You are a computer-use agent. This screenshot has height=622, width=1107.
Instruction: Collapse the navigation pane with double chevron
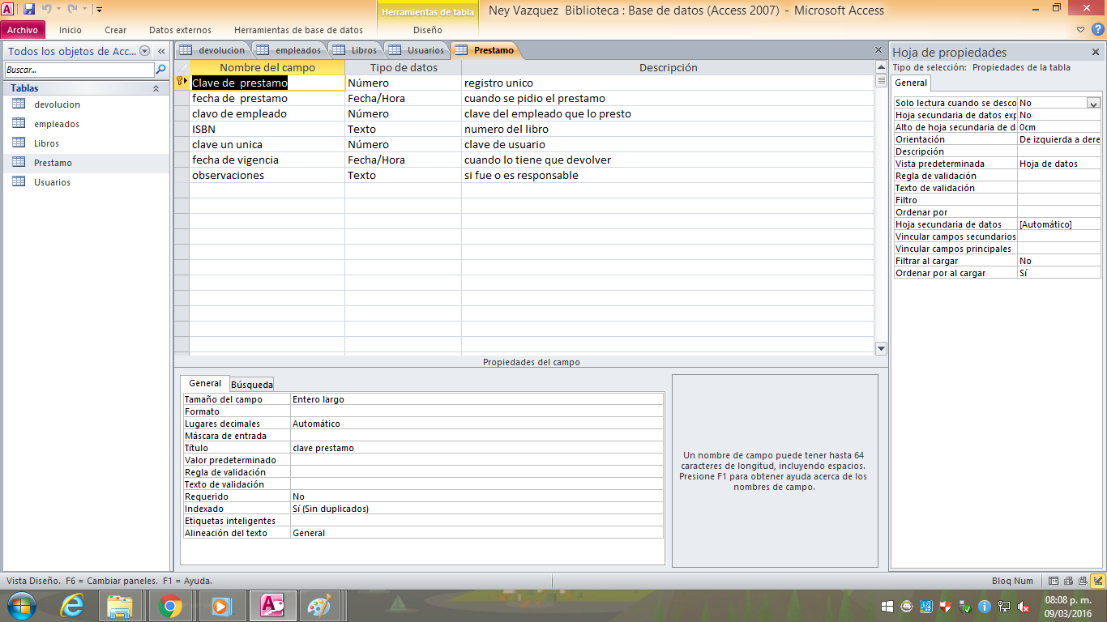click(161, 51)
